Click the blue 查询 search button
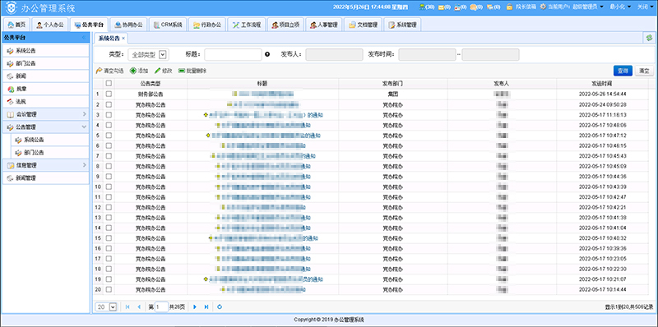The height and width of the screenshot is (327, 658). click(623, 71)
